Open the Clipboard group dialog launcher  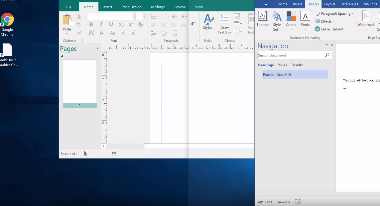82,41
